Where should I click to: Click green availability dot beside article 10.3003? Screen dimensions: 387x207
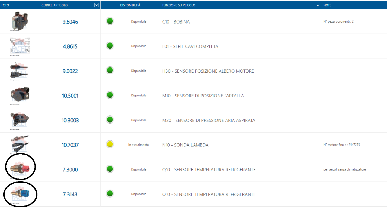pyautogui.click(x=110, y=120)
